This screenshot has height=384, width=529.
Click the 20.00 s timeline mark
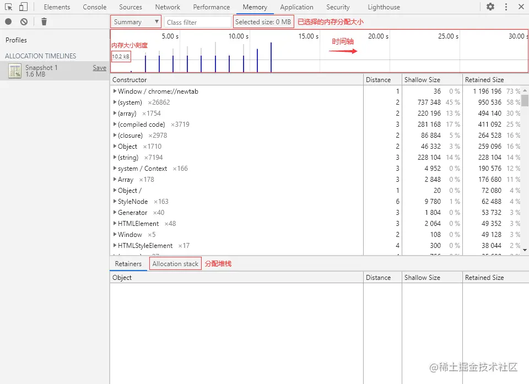tap(378, 36)
